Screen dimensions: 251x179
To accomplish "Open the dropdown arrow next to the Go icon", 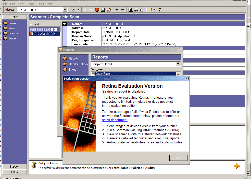I will coord(79,10).
